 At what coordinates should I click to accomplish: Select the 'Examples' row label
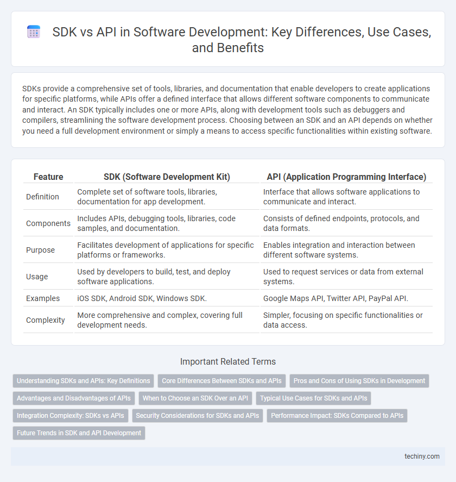tap(43, 298)
